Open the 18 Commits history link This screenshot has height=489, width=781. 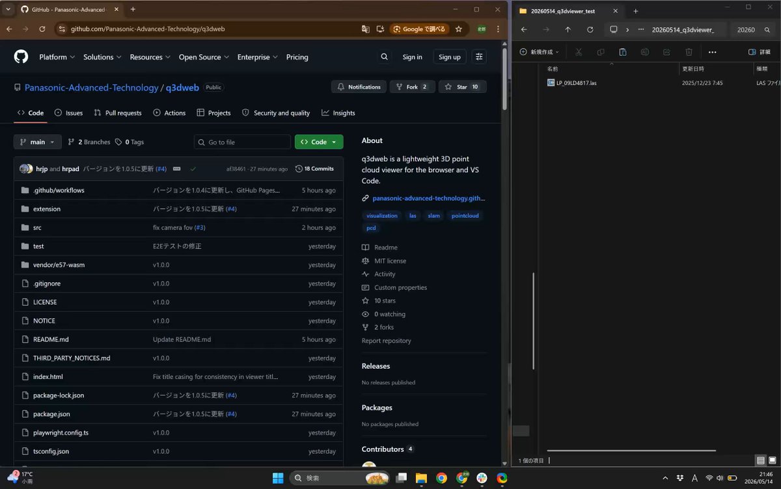[314, 169]
